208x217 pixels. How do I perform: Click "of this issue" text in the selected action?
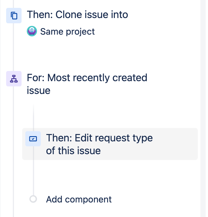click(73, 151)
